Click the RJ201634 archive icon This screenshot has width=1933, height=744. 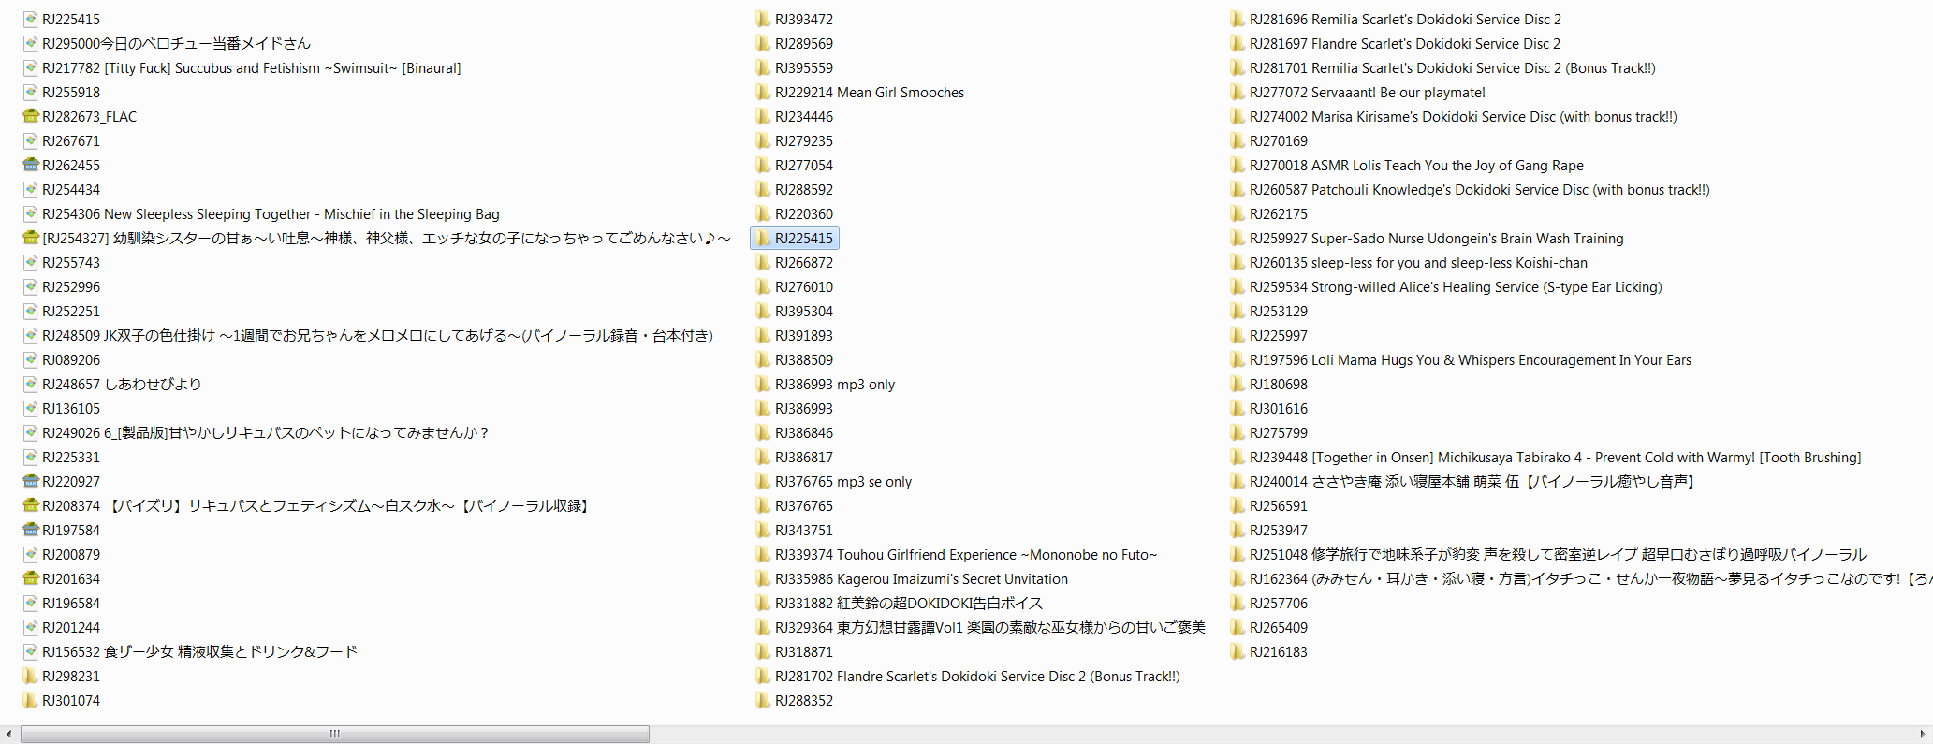(x=30, y=579)
